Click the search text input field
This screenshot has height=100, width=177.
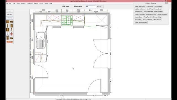tap(91, 7)
